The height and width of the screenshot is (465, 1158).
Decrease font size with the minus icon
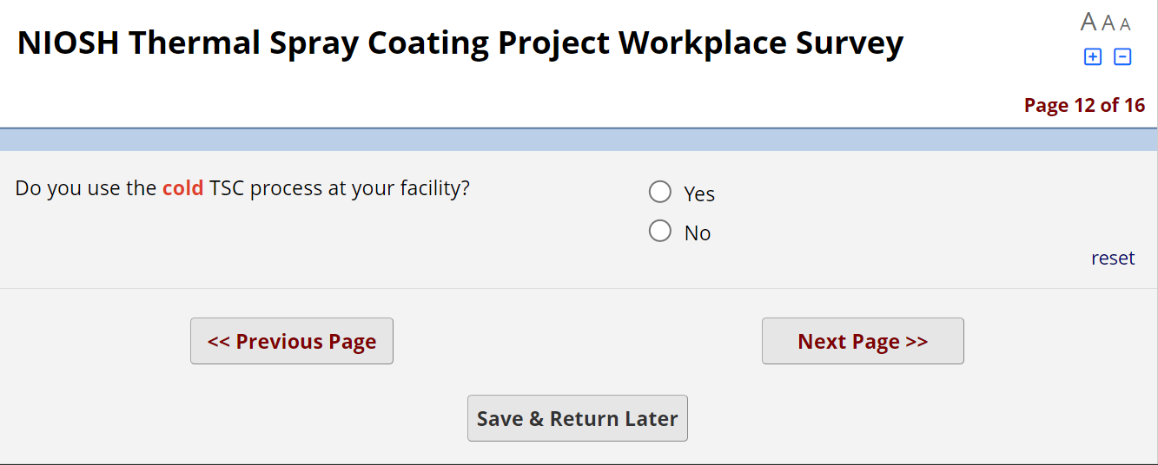[1122, 57]
